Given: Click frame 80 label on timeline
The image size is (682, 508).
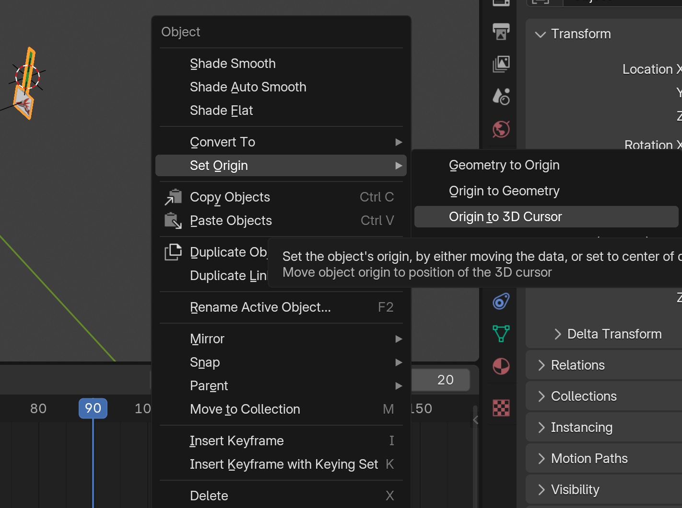Looking at the screenshot, I should coord(38,408).
